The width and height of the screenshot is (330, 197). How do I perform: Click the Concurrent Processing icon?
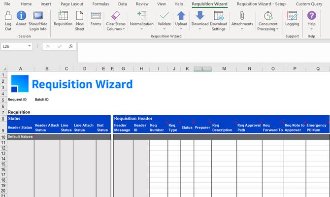point(268,15)
